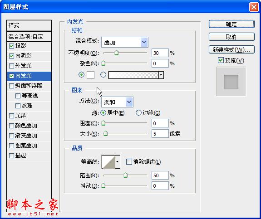Click the 杂色 noise value field
The image size is (261, 219).
pyautogui.click(x=160, y=63)
